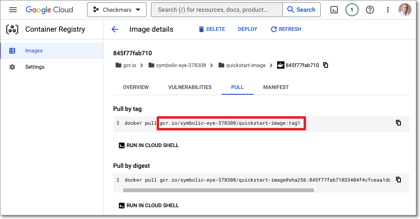
Task: Open the user account avatar
Action: click(405, 10)
